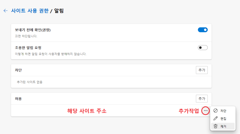
Task: Click the 추가된 사이트 없음 placeholder text
Action: pos(29,82)
